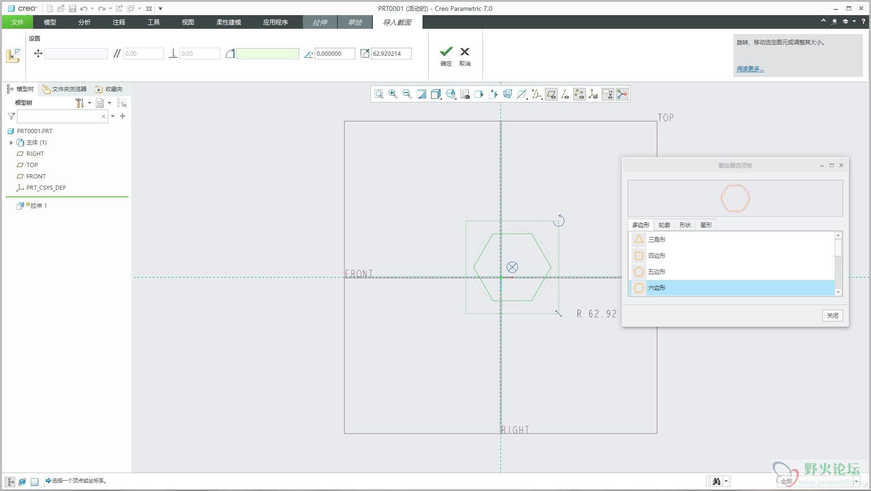871x491 pixels.
Task: Select FRONT plane in model tree
Action: click(36, 177)
